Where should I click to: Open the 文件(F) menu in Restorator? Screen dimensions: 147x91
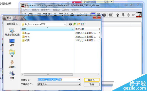[26, 10]
